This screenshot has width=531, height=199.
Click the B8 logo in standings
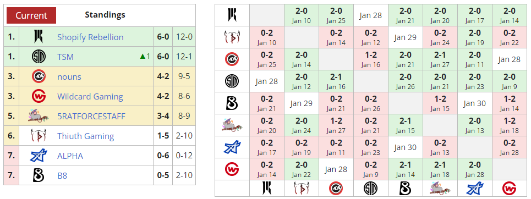39,176
